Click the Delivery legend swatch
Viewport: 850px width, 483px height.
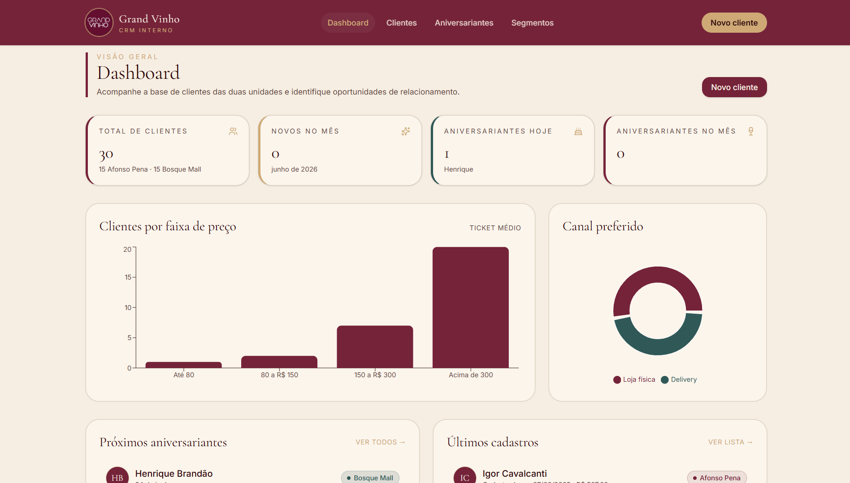[x=665, y=380]
